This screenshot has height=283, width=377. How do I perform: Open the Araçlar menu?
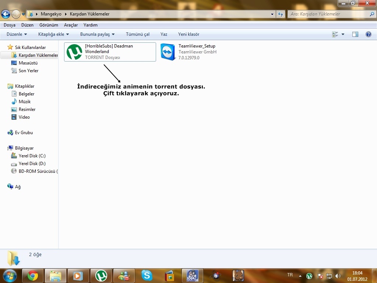(x=71, y=25)
